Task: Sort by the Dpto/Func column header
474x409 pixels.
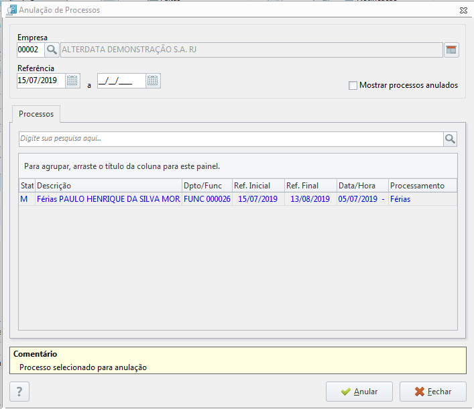Action: 207,186
